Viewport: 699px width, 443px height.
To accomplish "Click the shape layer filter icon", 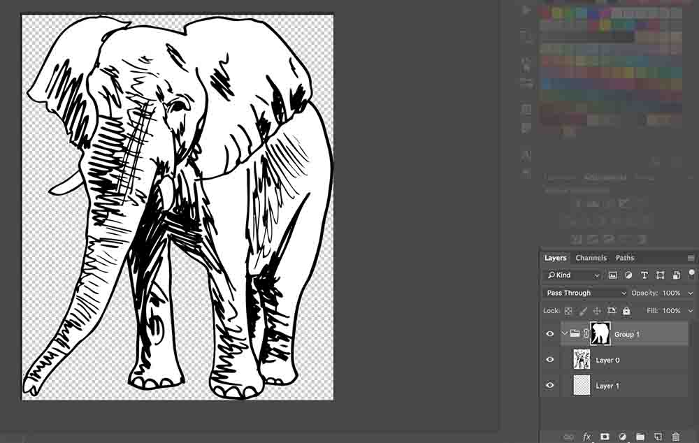I will [x=661, y=275].
